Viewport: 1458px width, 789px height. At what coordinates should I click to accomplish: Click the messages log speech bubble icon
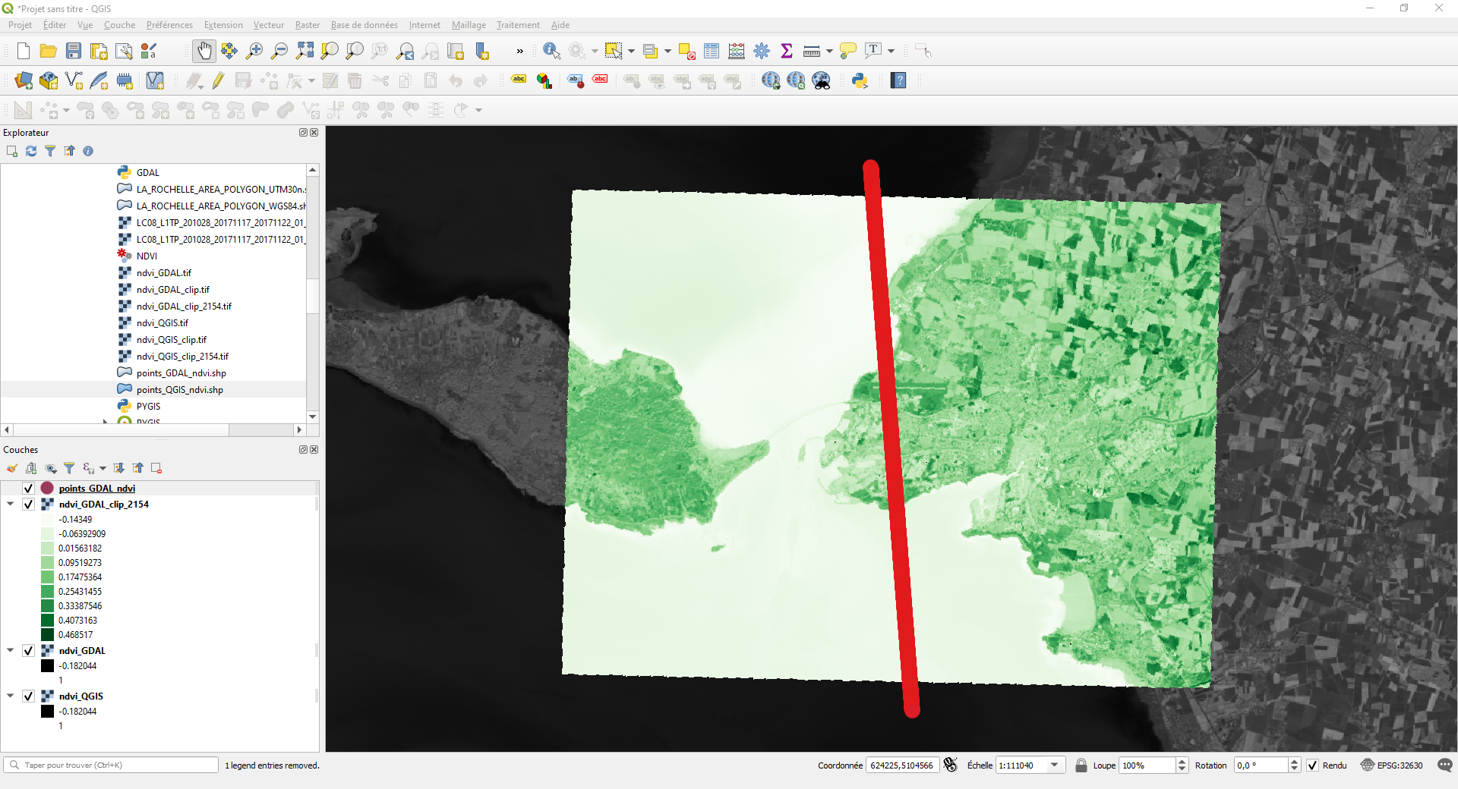[1445, 765]
